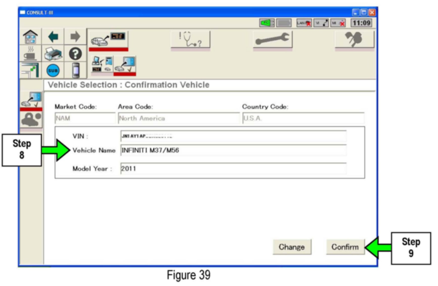
Task: Click the green battery status indicator
Action: (267, 23)
